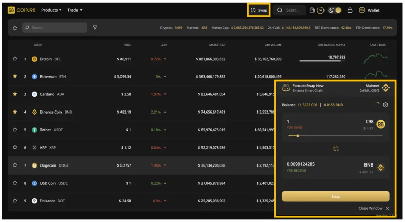Close the swap window
Screen dimensions: 405x222
pyautogui.click(x=374, y=208)
